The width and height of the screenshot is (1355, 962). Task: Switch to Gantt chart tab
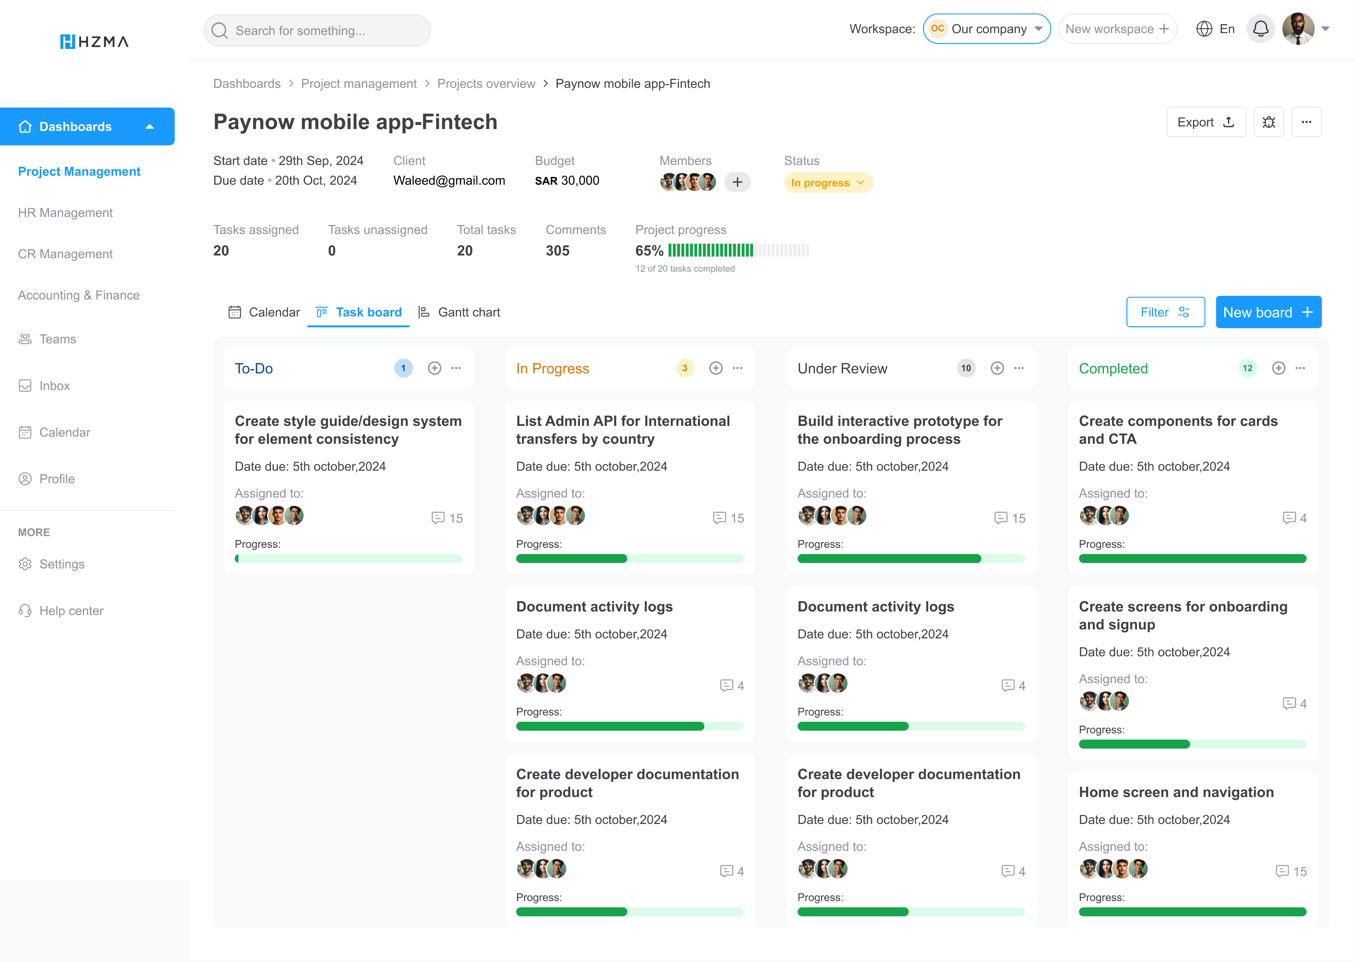click(x=459, y=312)
